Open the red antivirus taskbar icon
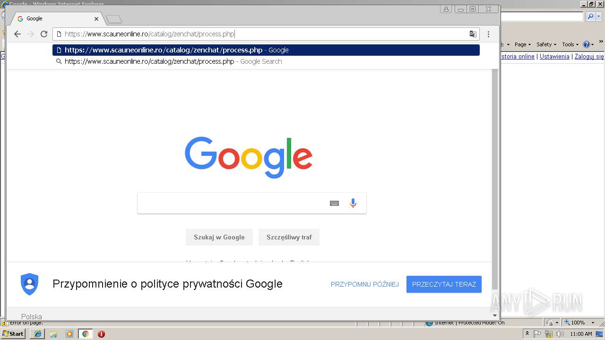The width and height of the screenshot is (605, 340). (101, 334)
